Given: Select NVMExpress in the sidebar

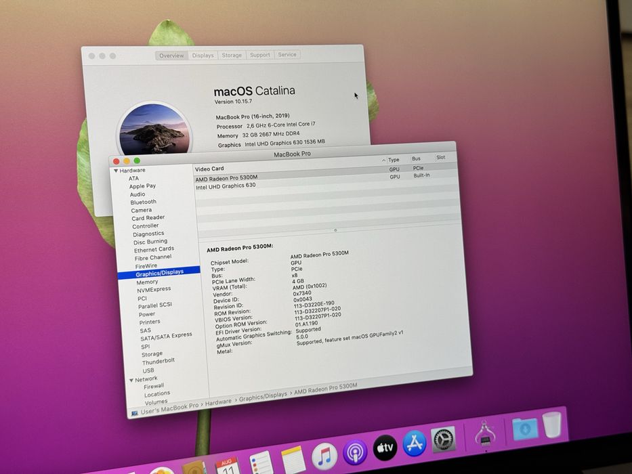Looking at the screenshot, I should click(154, 289).
